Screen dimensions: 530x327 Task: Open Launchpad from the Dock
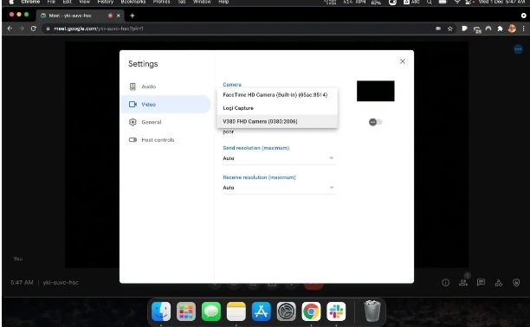[186, 311]
